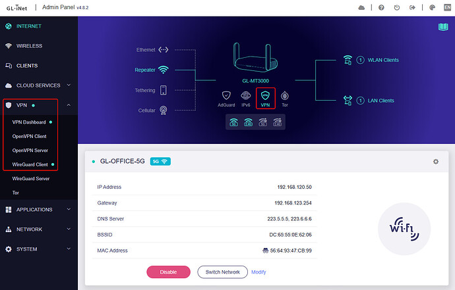The image size is (455, 290).
Task: Go to OpenVPN Server page
Action: pyautogui.click(x=30, y=150)
